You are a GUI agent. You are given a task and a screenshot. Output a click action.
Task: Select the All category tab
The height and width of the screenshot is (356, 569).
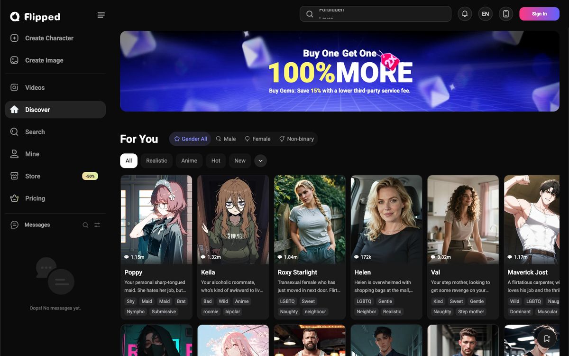tap(128, 160)
